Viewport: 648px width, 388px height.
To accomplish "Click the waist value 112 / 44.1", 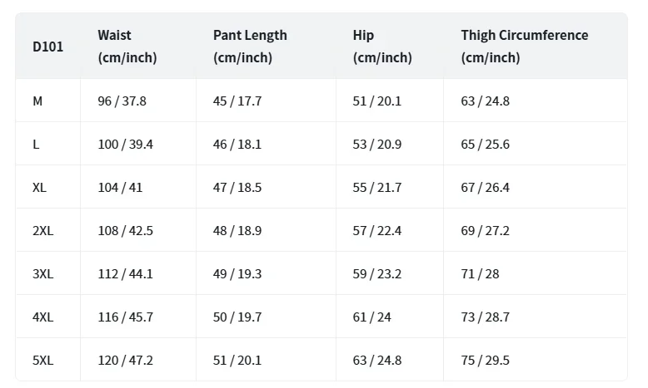I will tap(125, 274).
